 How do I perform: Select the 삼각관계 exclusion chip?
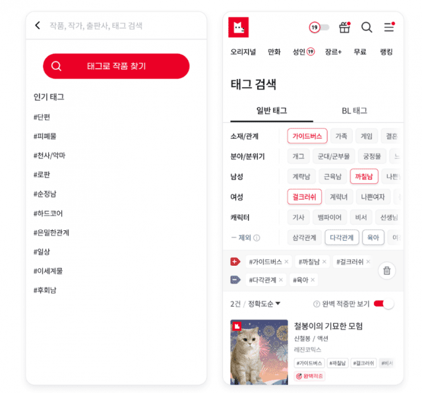(x=305, y=237)
